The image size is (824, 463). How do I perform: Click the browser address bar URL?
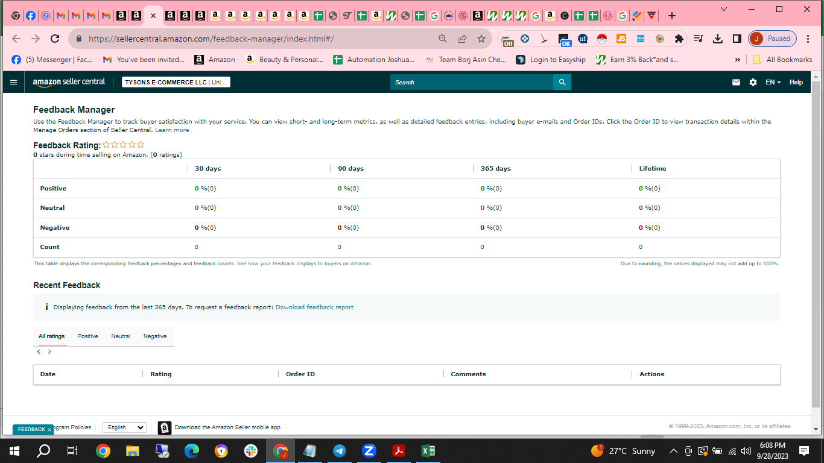coord(211,39)
